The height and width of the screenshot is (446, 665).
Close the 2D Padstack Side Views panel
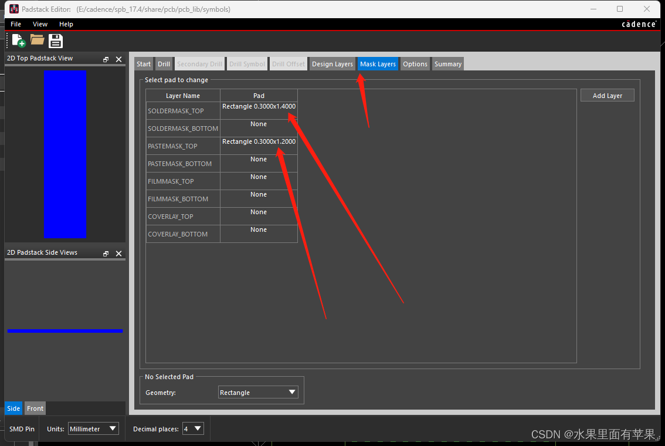(x=118, y=254)
